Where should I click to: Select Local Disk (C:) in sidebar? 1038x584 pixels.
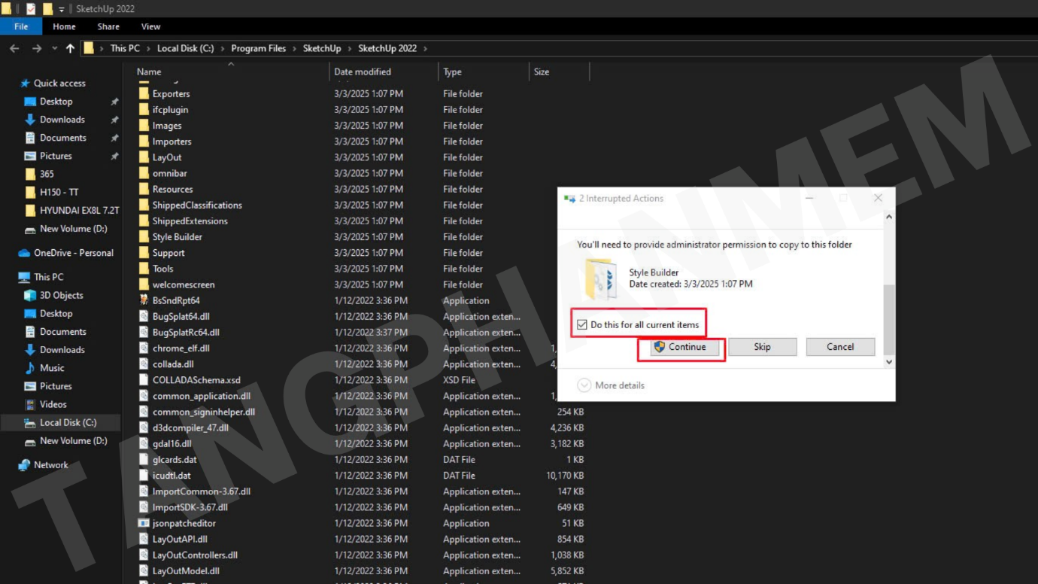68,423
